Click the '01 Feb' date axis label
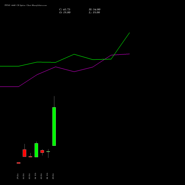The image size is (185, 185). [24, 176]
